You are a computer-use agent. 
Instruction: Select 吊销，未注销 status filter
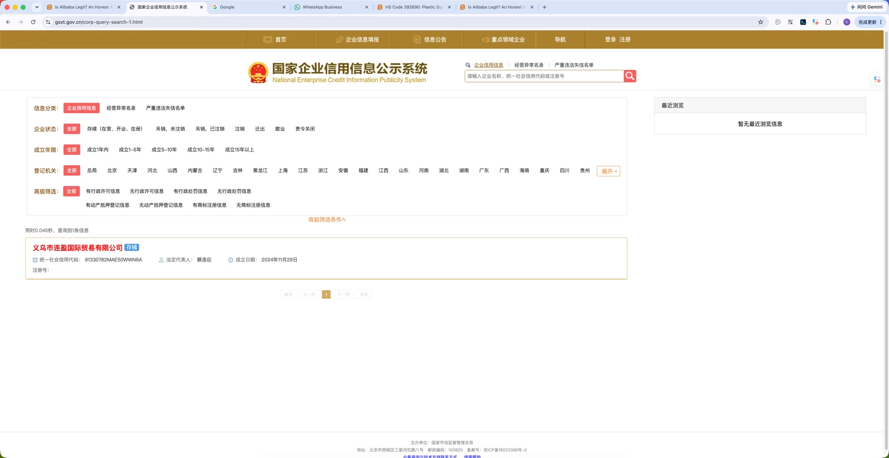click(x=170, y=129)
